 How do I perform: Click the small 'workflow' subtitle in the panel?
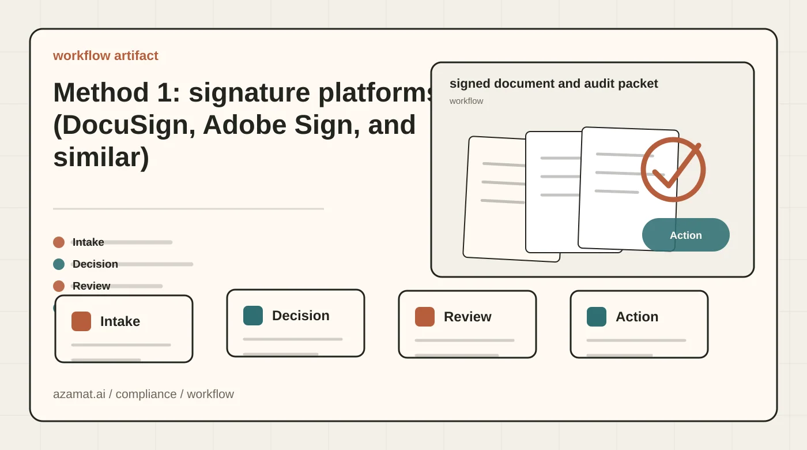click(x=466, y=101)
